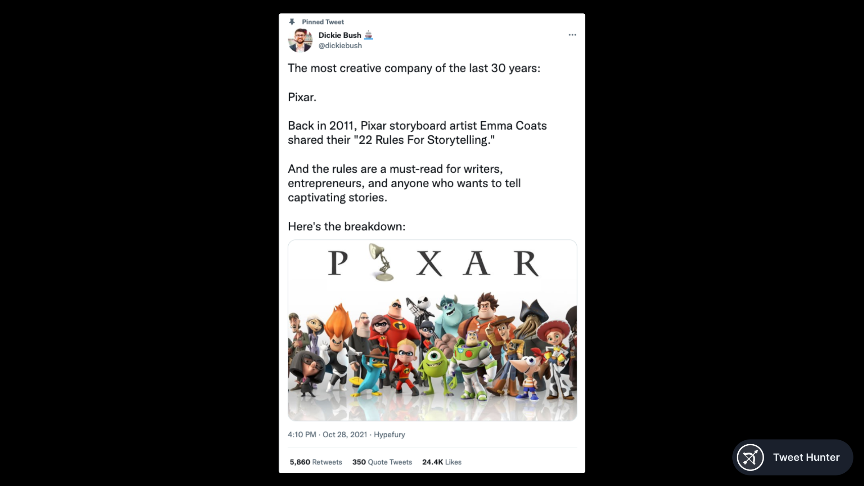Click the "Here's the breakdown:" line
Screen dimensions: 864x486
(346, 226)
